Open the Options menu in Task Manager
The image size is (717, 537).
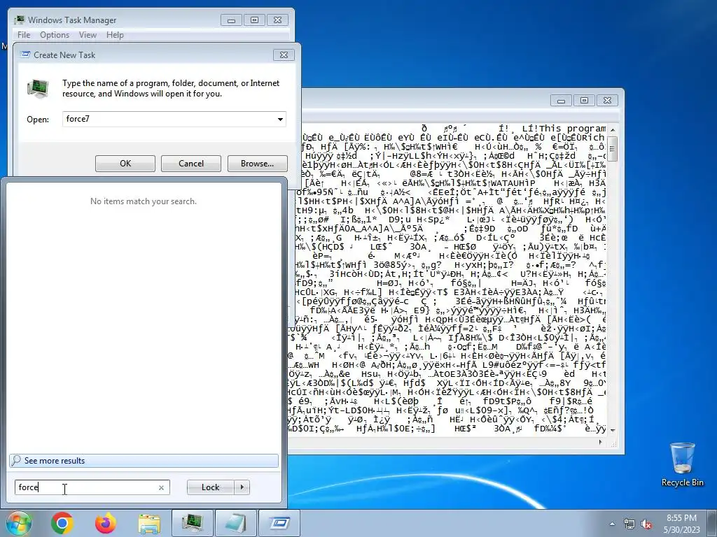point(55,35)
